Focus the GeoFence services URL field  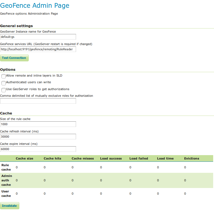[x=38, y=49]
